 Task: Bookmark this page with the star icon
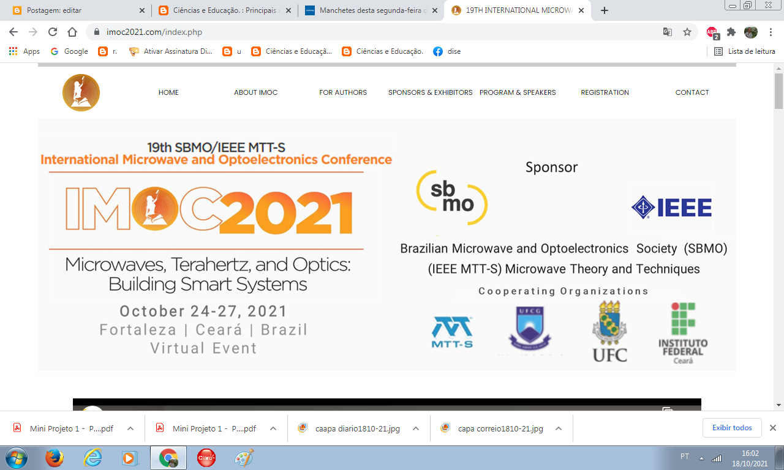(687, 32)
